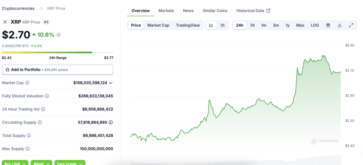Click the 24h Range progress bar

(x=57, y=53)
